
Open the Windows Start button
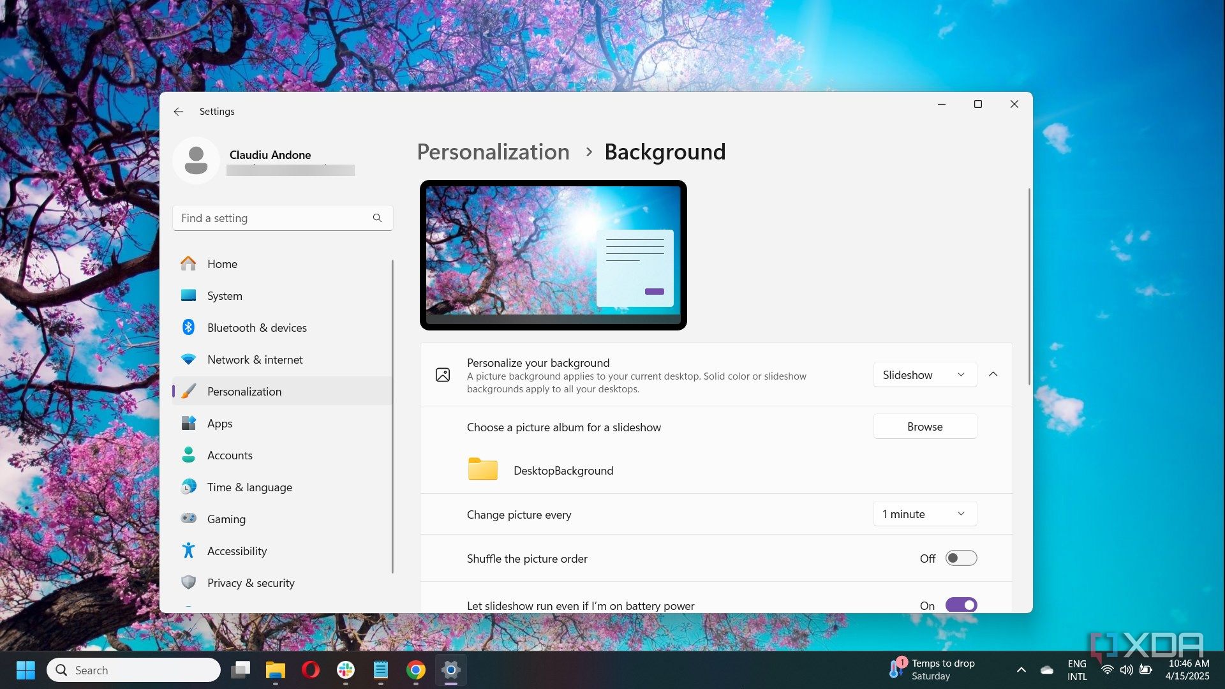26,670
